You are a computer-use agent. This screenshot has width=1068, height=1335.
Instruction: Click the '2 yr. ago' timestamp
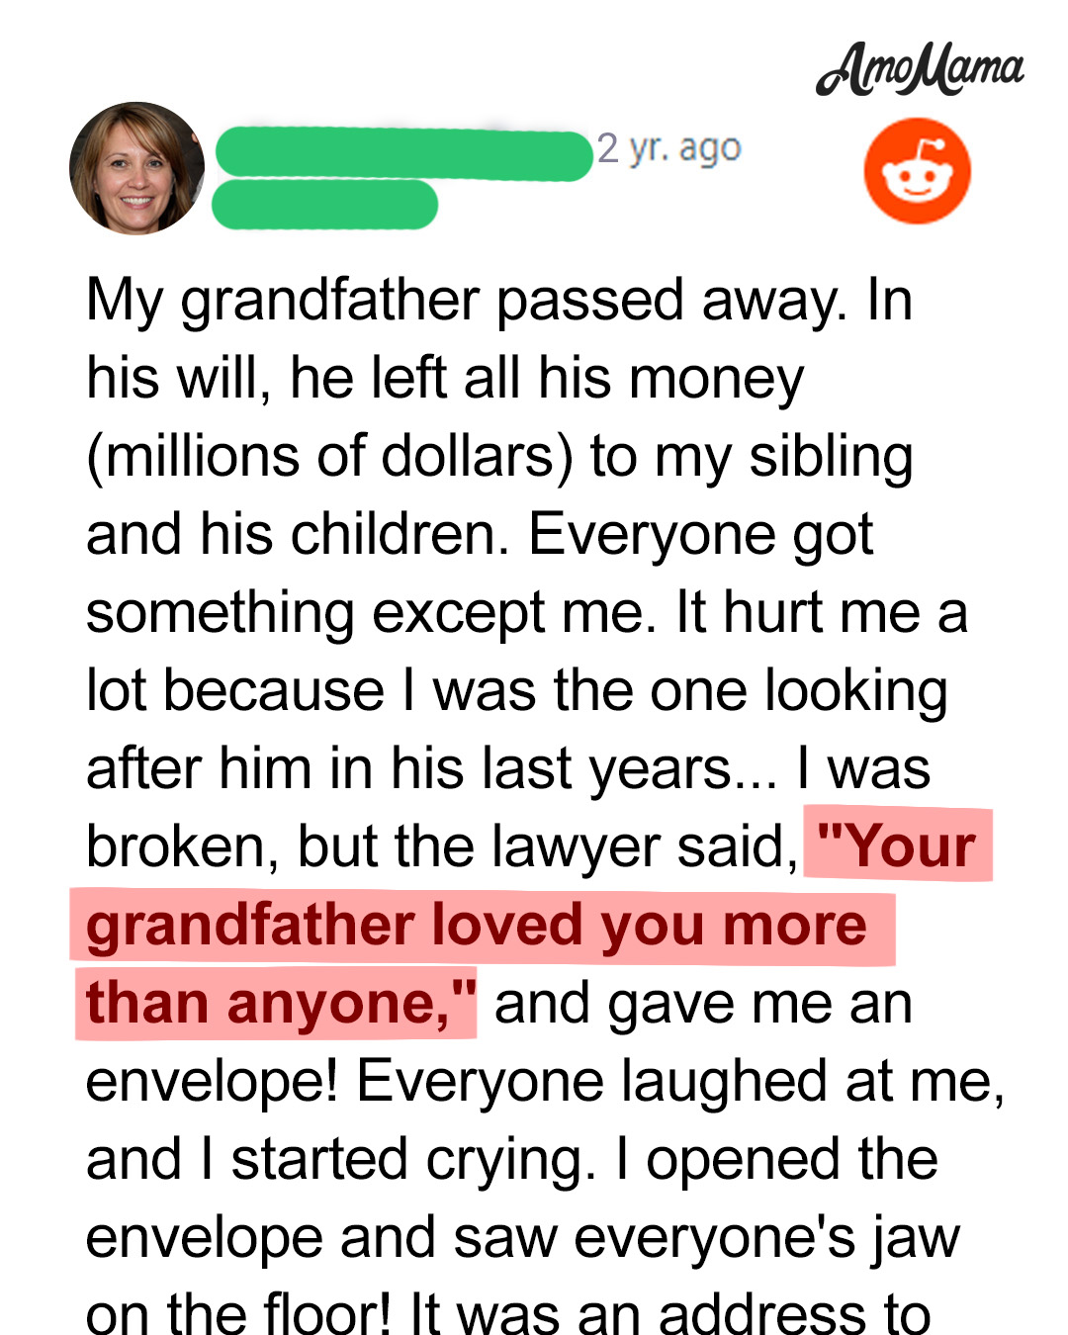[668, 149]
